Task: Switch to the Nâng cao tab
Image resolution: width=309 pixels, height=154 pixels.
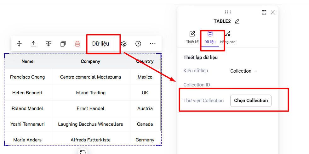Action: [x=228, y=37]
